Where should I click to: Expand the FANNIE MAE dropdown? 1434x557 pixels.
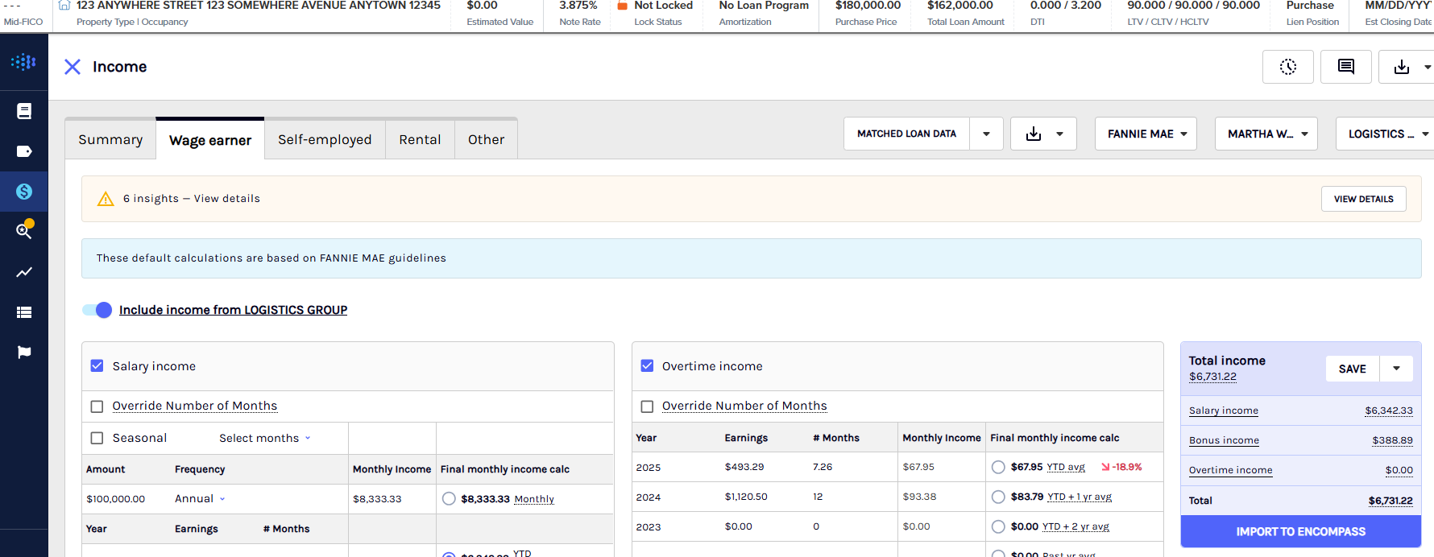[1146, 134]
